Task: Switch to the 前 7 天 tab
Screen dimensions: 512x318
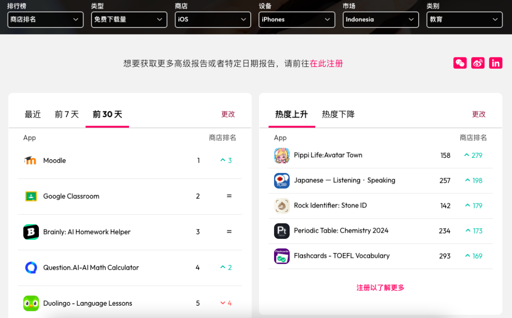Action: click(x=67, y=114)
